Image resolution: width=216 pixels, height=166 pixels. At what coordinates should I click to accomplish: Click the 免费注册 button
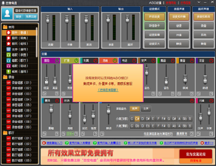click(x=31, y=17)
